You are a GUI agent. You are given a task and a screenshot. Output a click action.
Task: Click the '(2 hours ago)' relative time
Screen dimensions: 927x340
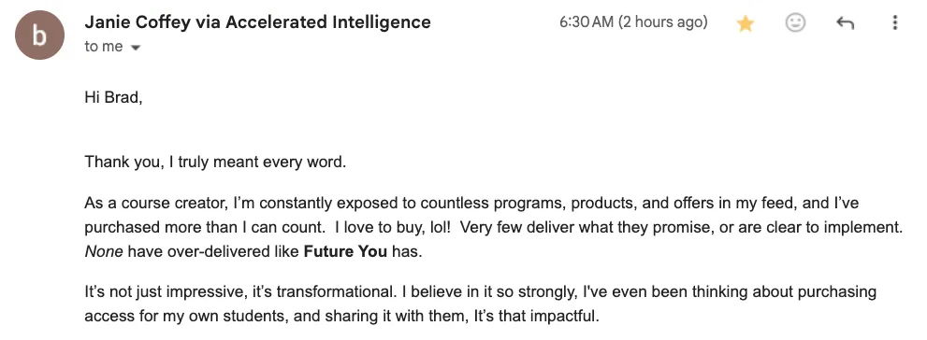point(662,22)
